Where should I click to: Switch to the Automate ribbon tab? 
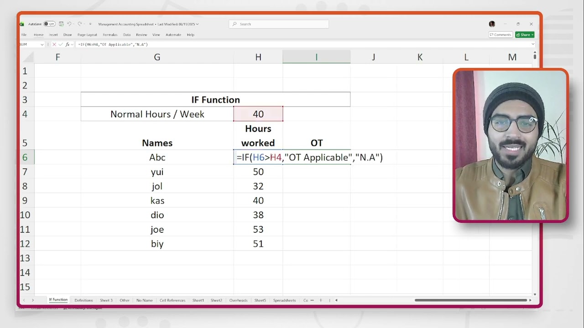click(x=173, y=35)
